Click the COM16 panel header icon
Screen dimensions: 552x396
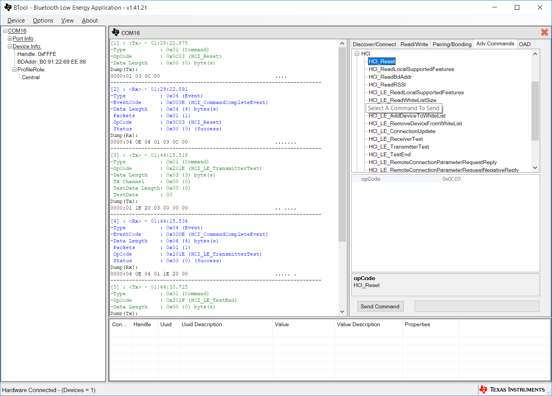tap(115, 32)
